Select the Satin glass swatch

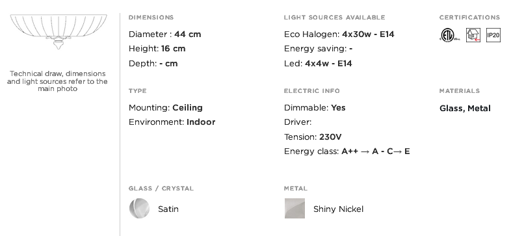click(x=139, y=208)
